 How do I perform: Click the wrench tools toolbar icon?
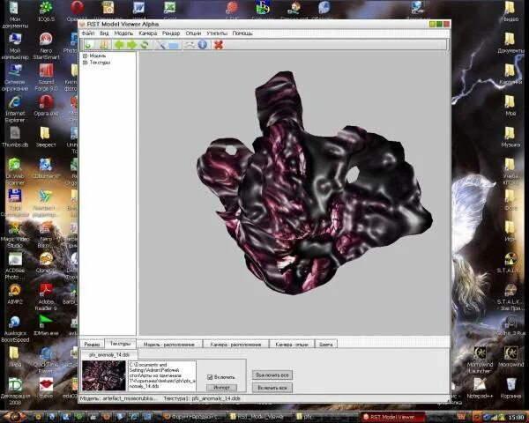tap(160, 45)
